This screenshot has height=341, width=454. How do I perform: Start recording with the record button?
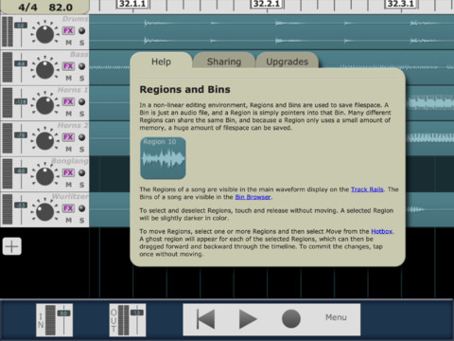click(x=291, y=319)
